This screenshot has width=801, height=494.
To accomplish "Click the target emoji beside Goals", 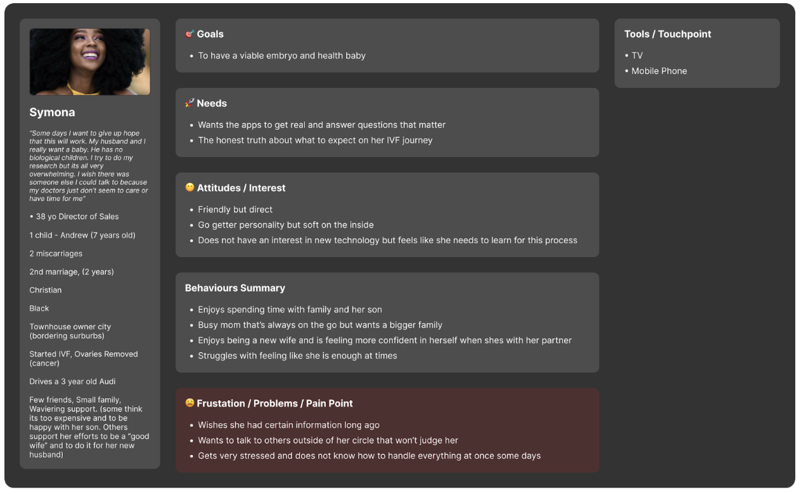I will click(189, 34).
